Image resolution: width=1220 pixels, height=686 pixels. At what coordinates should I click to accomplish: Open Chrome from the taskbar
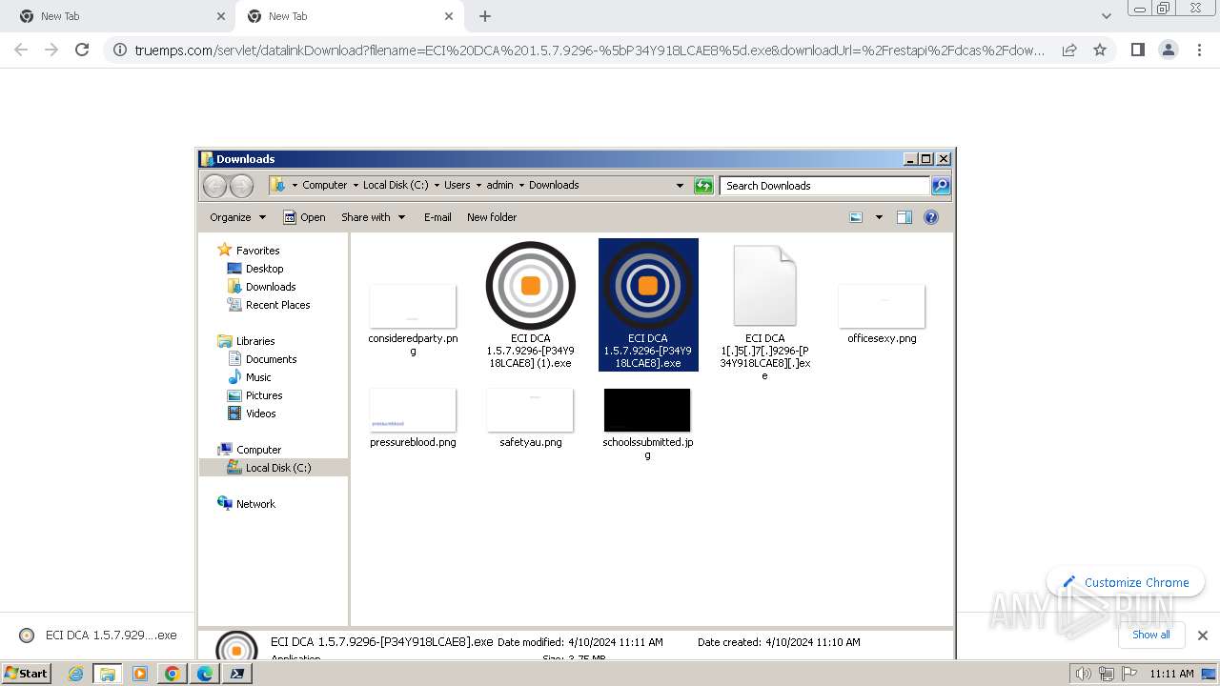coord(173,674)
